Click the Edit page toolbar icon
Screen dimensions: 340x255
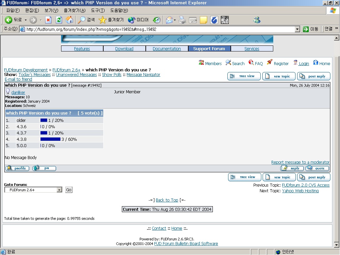(193, 20)
